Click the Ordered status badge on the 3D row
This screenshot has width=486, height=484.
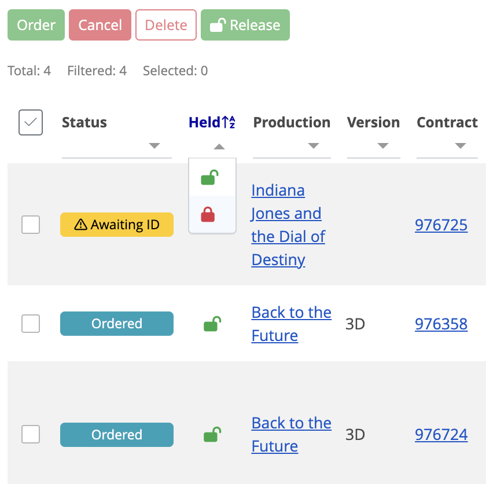(116, 324)
